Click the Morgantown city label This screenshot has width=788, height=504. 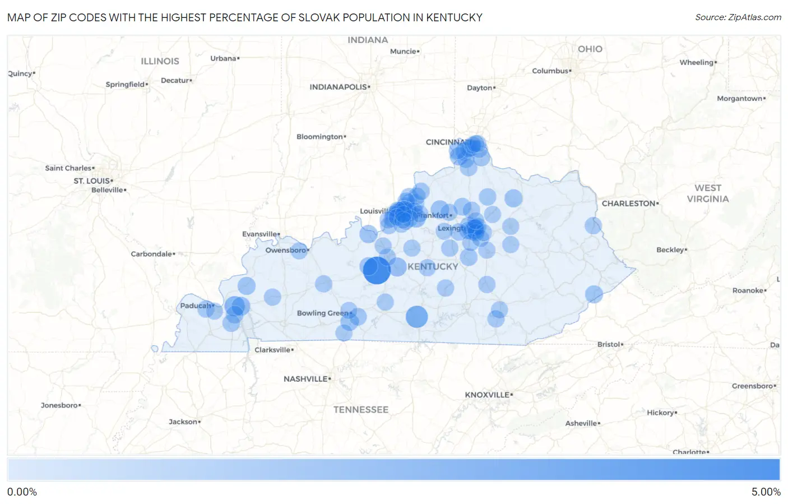pyautogui.click(x=740, y=98)
